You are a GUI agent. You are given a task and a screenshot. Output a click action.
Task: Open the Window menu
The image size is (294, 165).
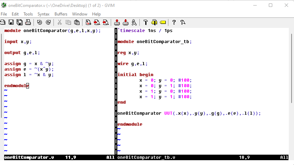click(80, 14)
